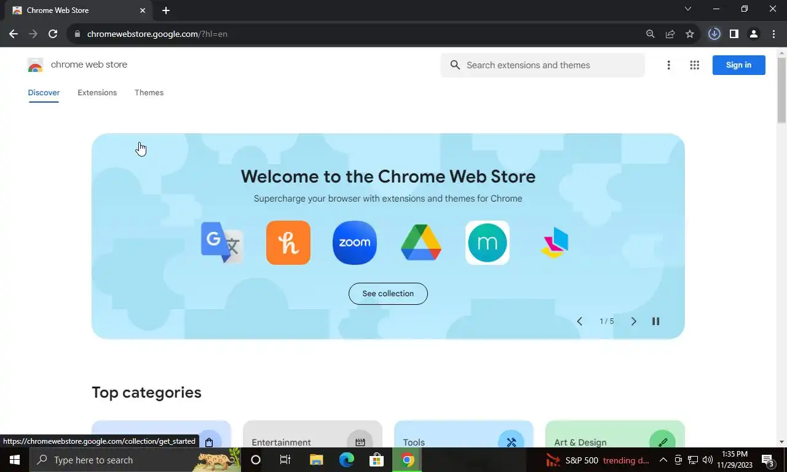Click the site lock icon
787x472 pixels.
coord(77,34)
